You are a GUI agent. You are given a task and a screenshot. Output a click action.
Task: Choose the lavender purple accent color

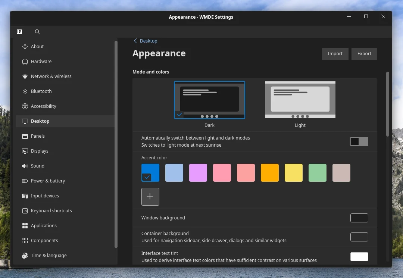pyautogui.click(x=198, y=173)
